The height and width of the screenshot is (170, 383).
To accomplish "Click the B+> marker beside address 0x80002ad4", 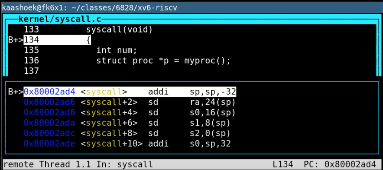I will (x=16, y=92).
